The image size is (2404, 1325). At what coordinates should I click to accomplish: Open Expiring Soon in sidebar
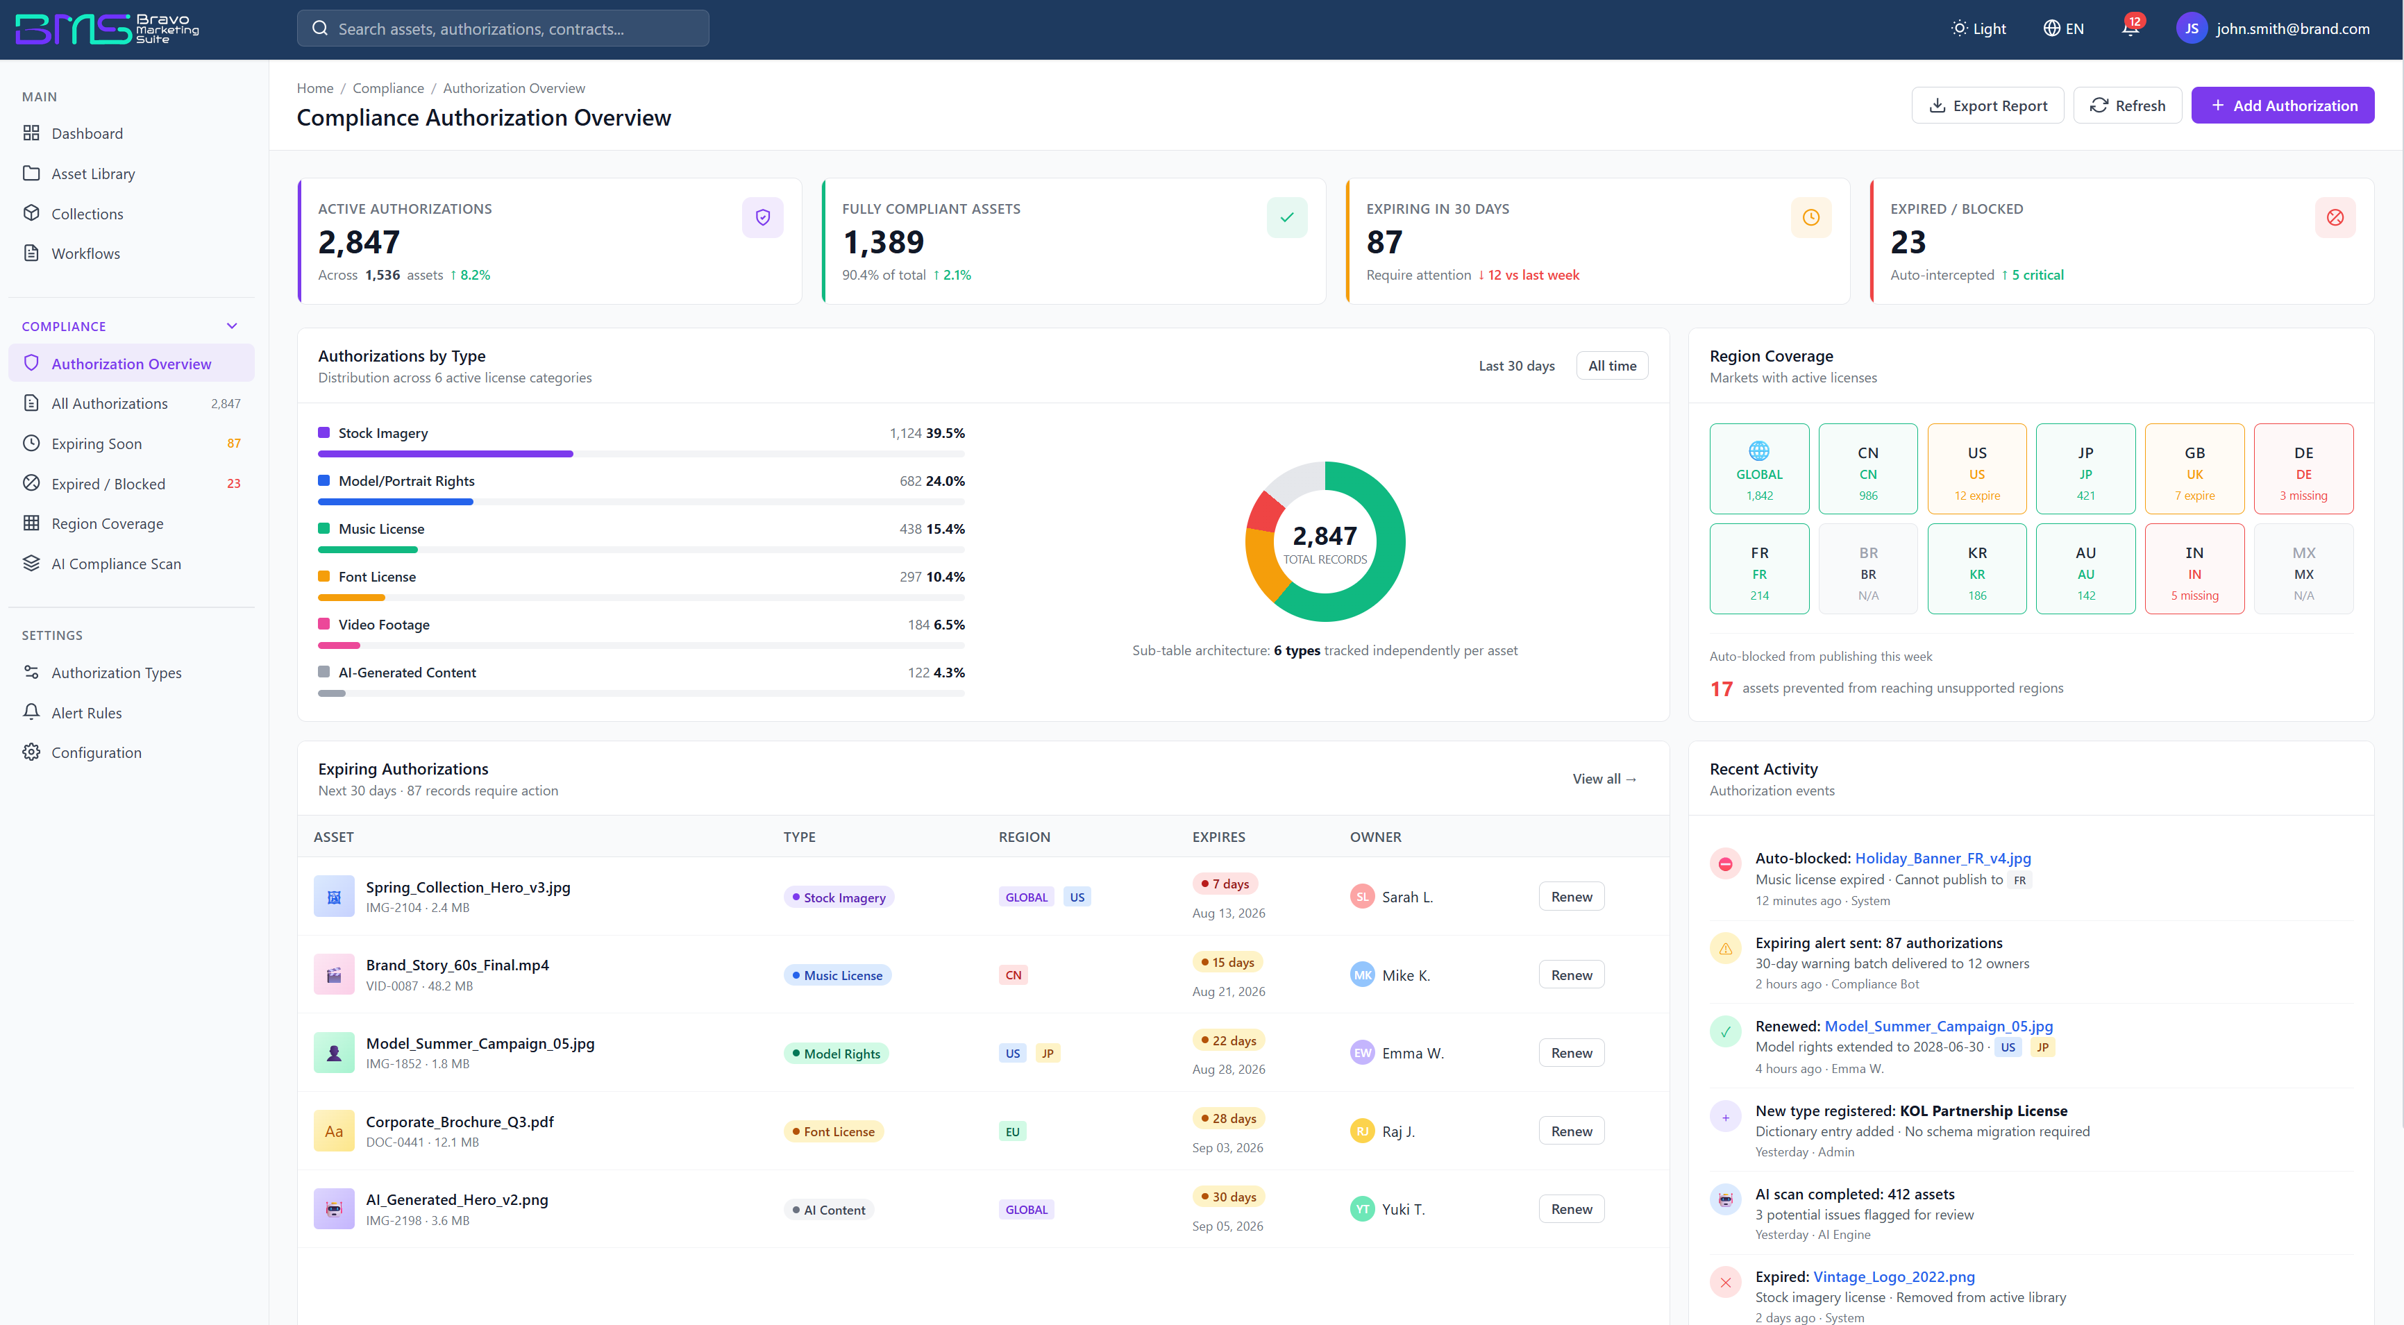[x=132, y=444]
